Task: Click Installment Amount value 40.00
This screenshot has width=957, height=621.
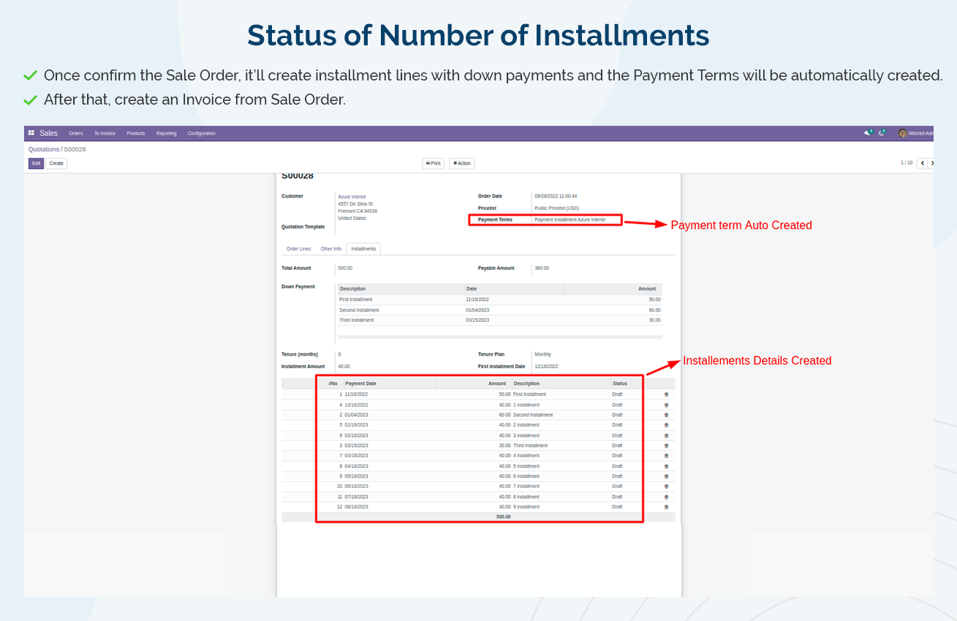Action: coord(344,366)
